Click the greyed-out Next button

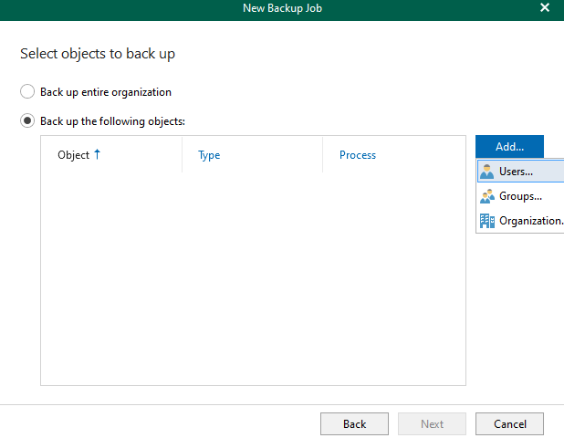[432, 424]
